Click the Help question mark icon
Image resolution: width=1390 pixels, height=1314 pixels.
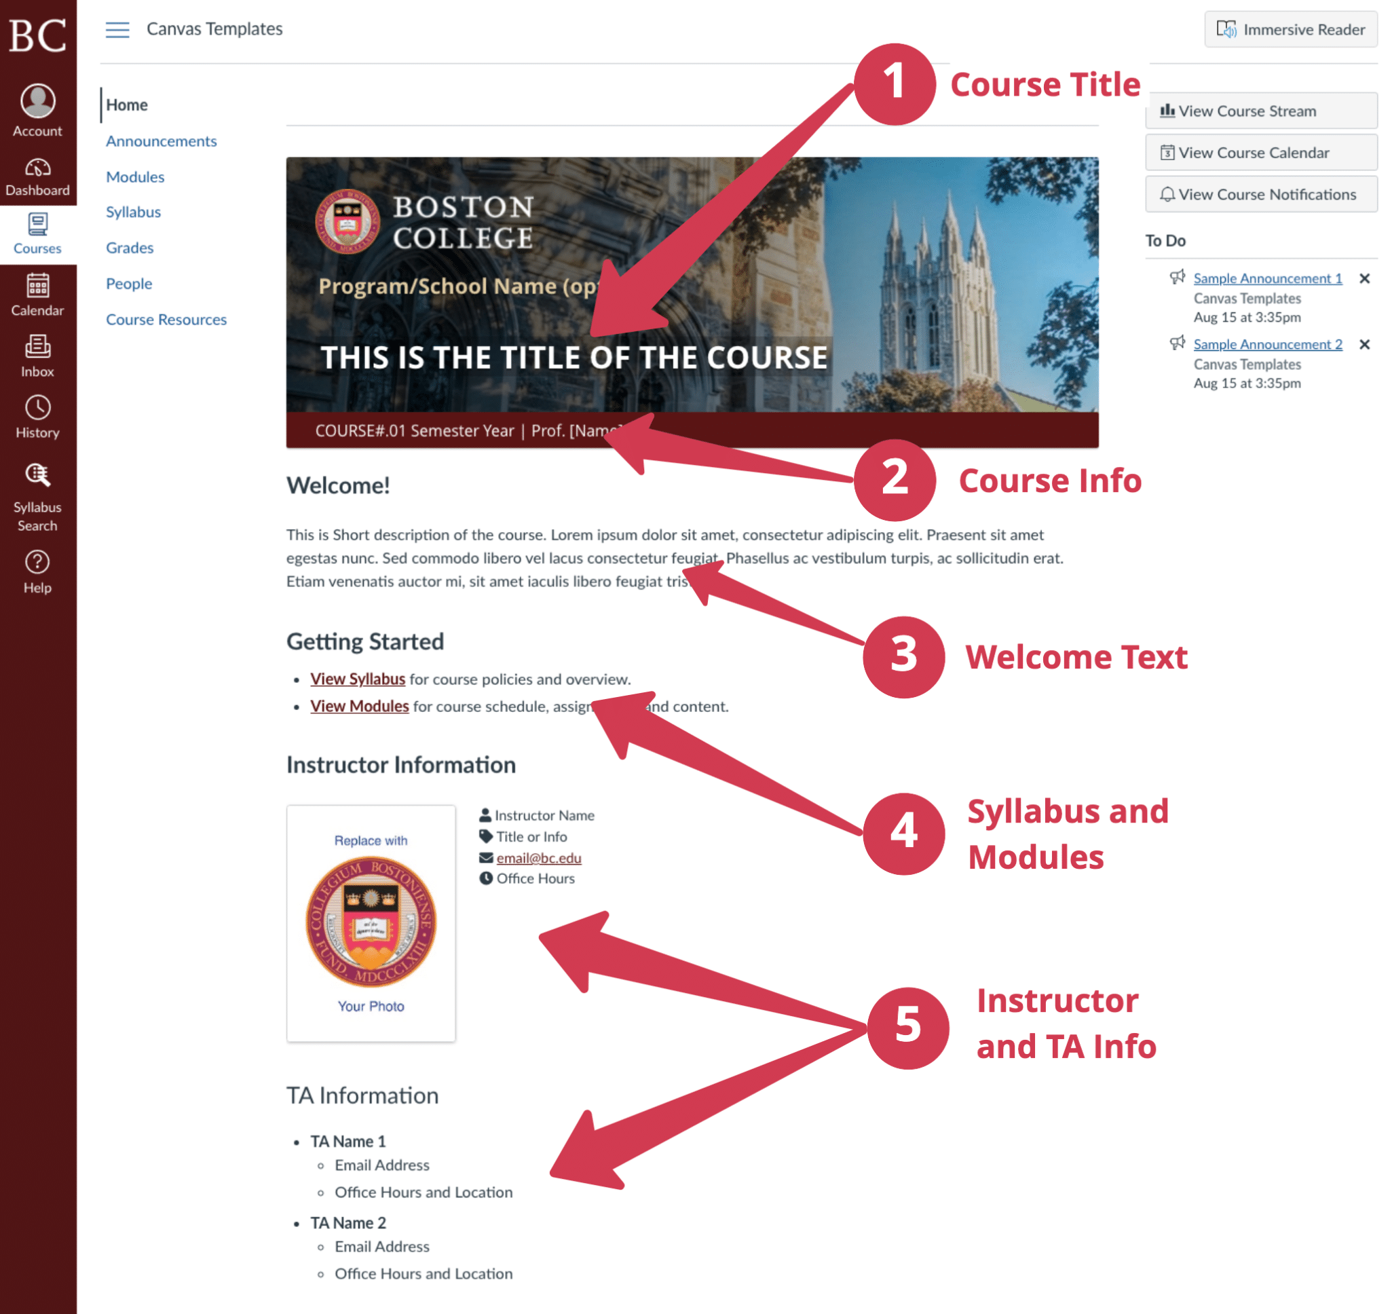tap(37, 563)
